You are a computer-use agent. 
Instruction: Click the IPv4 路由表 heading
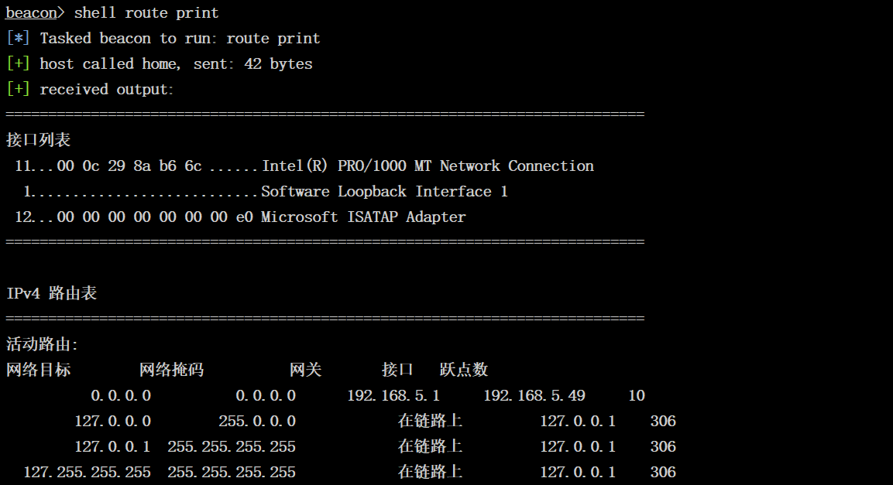[51, 294]
